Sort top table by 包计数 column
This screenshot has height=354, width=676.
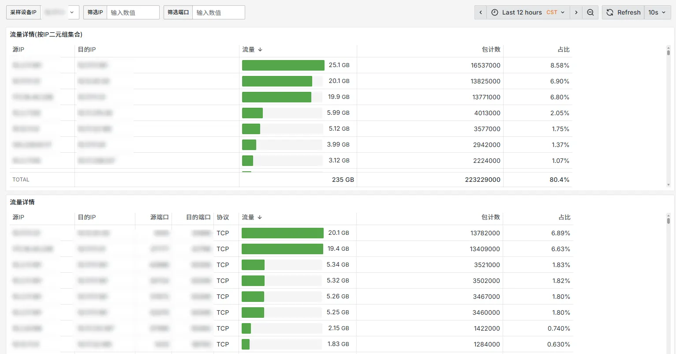[x=491, y=49]
